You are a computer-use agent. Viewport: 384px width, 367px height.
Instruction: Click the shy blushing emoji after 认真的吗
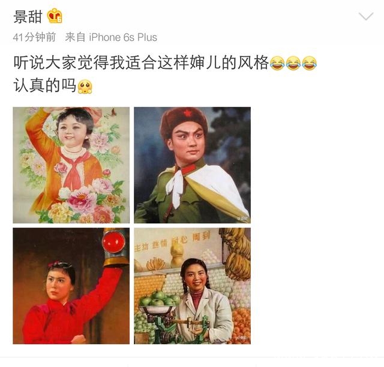point(85,86)
